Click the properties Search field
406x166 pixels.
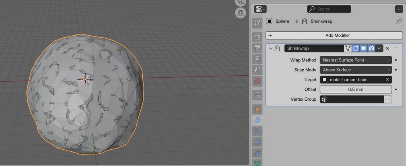click(x=329, y=9)
